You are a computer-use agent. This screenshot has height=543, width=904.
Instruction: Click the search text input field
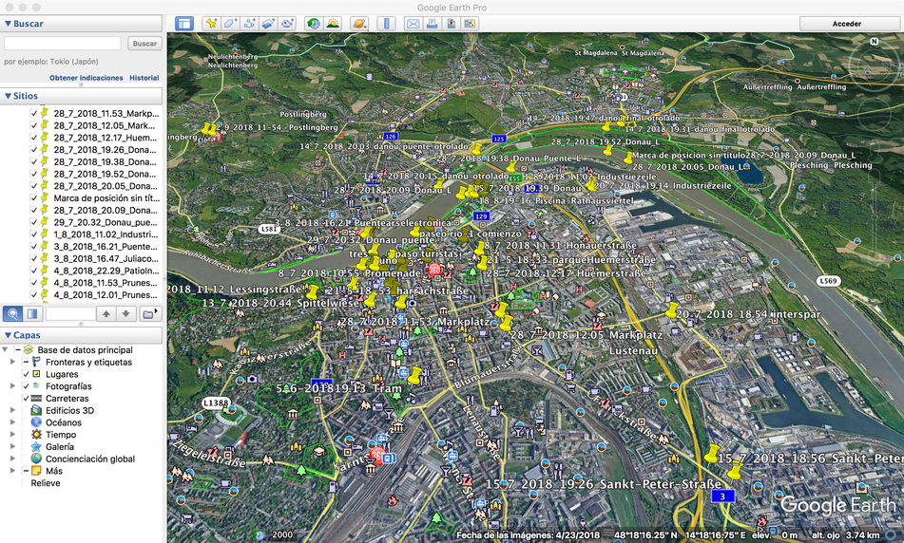click(63, 44)
